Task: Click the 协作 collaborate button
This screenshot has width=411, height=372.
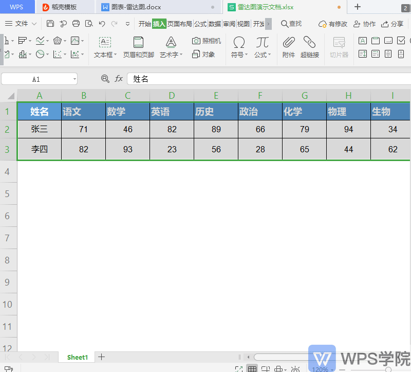Action: tap(364, 24)
